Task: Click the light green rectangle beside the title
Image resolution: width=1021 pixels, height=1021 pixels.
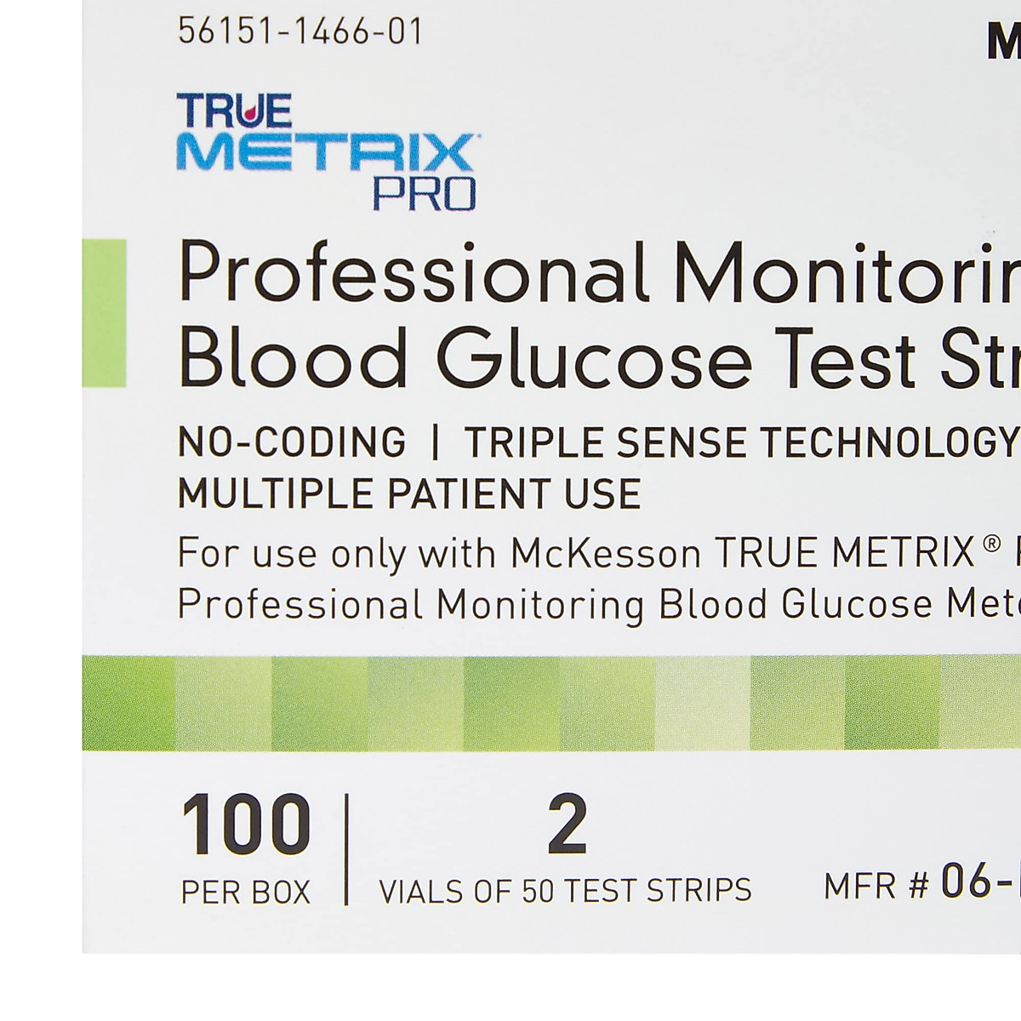Action: [x=104, y=313]
